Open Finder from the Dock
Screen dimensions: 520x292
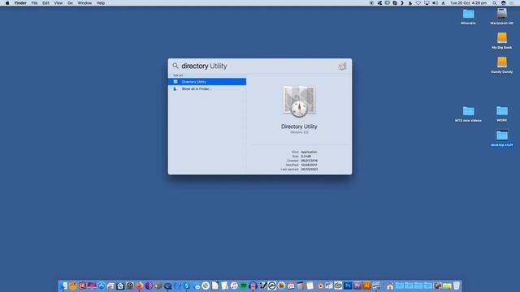[x=63, y=286]
